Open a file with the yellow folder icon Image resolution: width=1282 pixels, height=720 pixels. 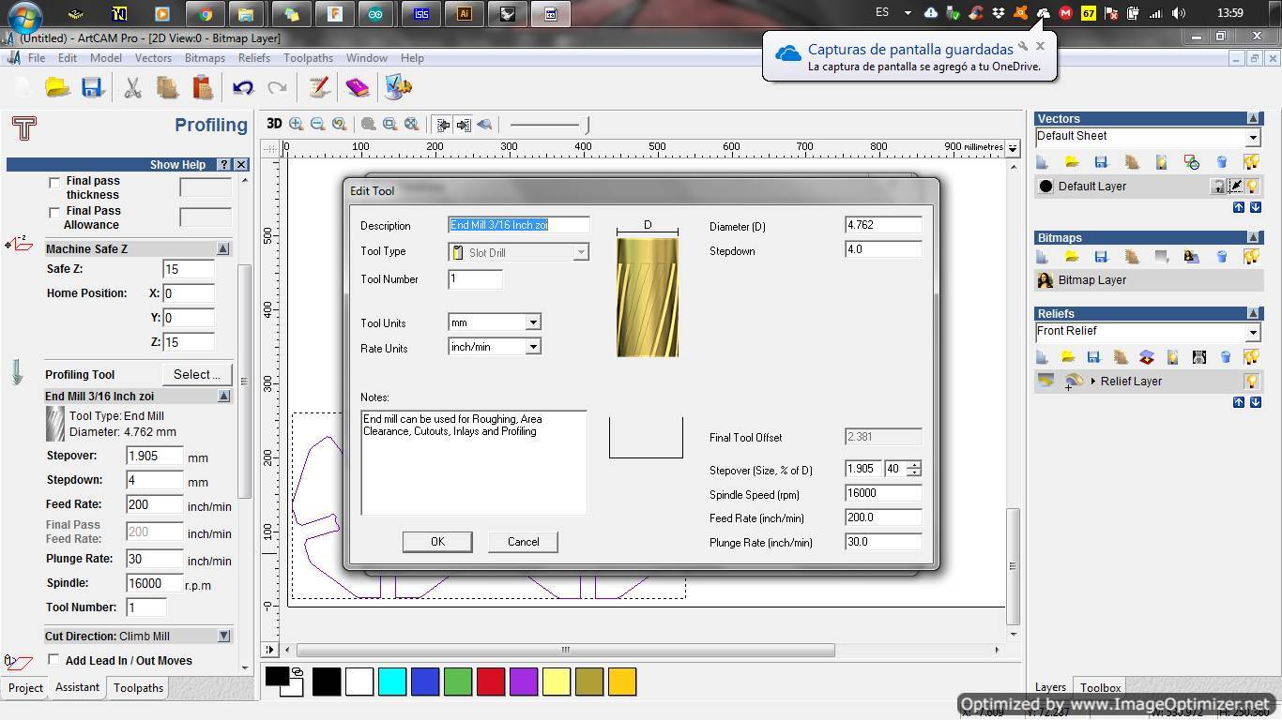(58, 87)
